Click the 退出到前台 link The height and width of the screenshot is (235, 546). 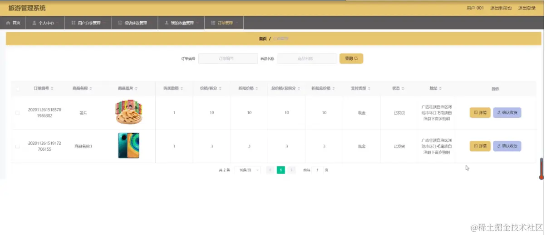(501, 8)
